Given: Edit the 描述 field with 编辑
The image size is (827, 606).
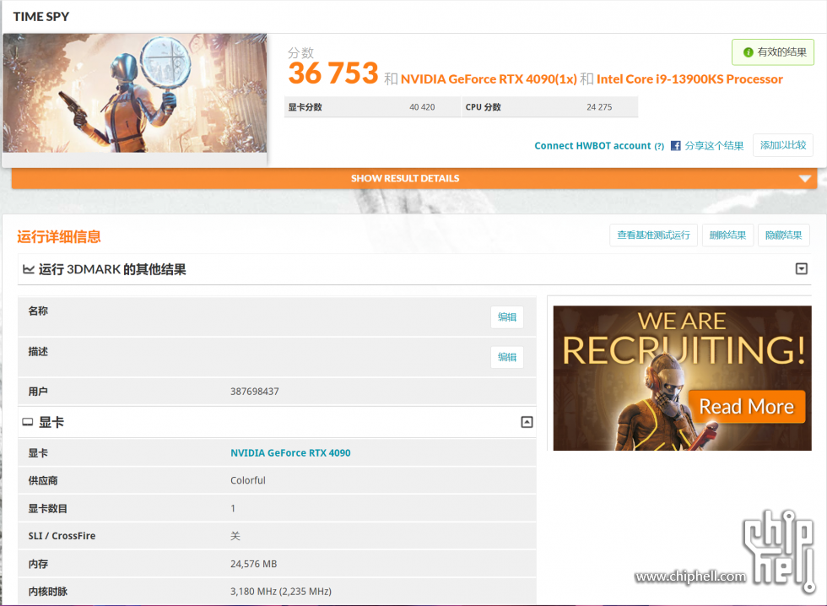Looking at the screenshot, I should coord(507,357).
